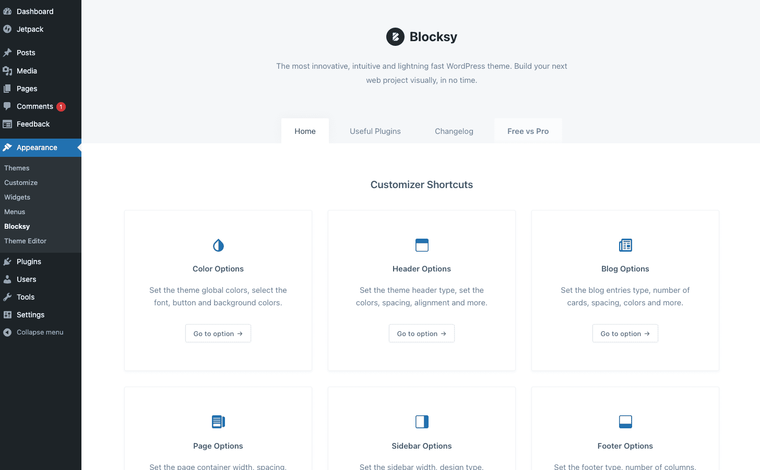Click the Sidebar Options layout icon

(422, 422)
